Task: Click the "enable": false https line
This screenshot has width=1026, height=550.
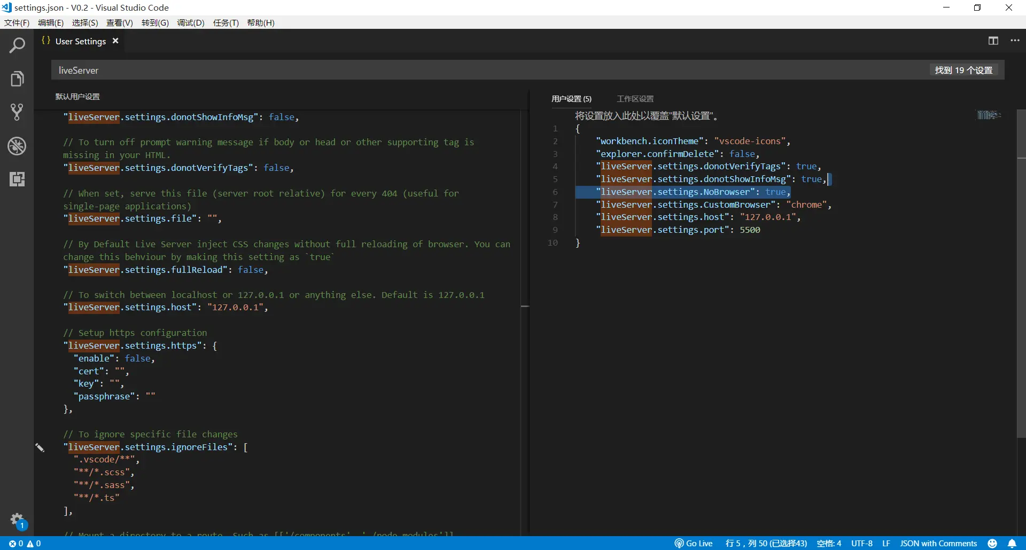Action: click(x=114, y=358)
